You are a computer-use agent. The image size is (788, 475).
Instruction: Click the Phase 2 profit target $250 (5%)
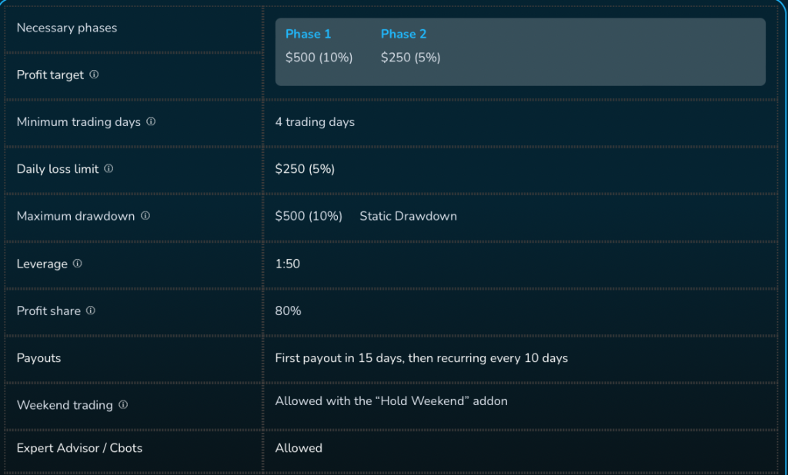(x=410, y=58)
